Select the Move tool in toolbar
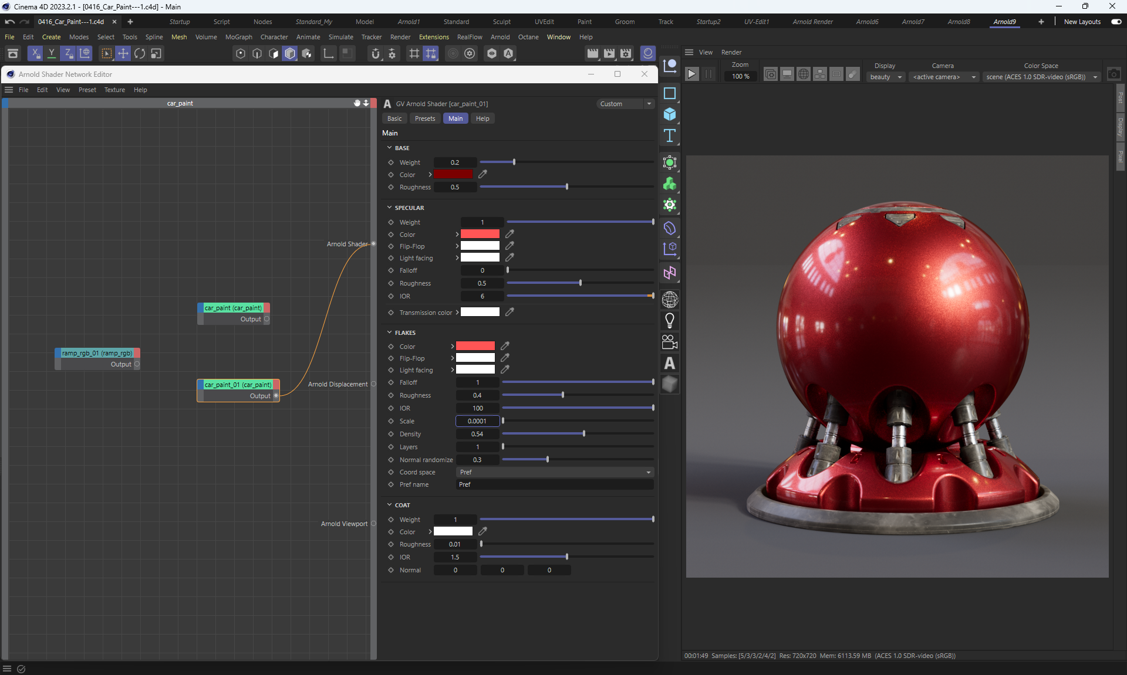Image resolution: width=1127 pixels, height=675 pixels. pos(123,53)
